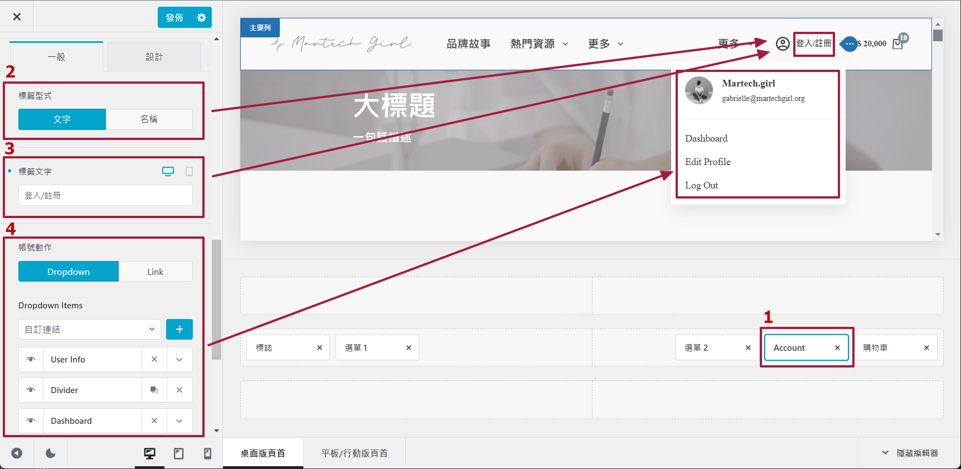Toggle visibility of Divider item
The image size is (961, 469).
(x=31, y=390)
